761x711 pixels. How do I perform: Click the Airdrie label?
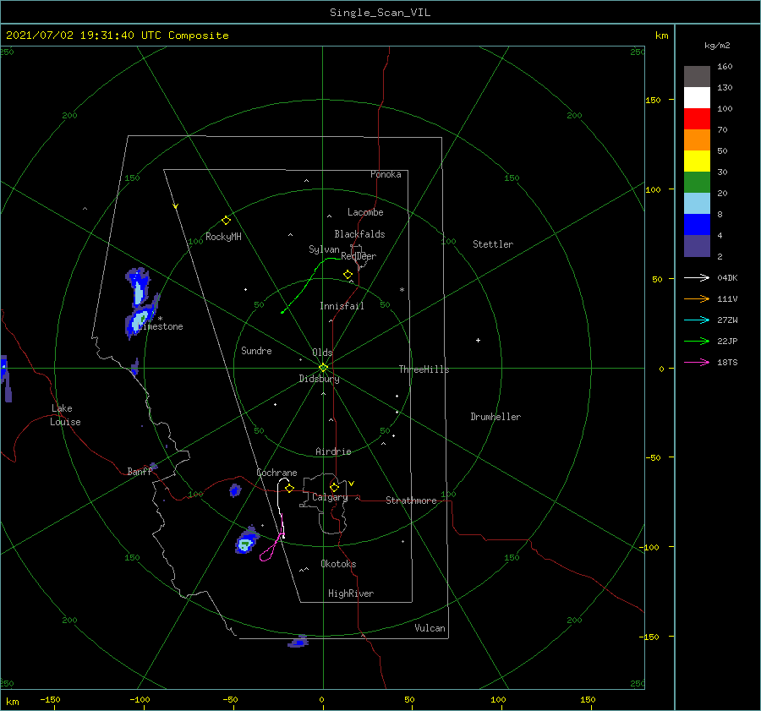pyautogui.click(x=333, y=451)
